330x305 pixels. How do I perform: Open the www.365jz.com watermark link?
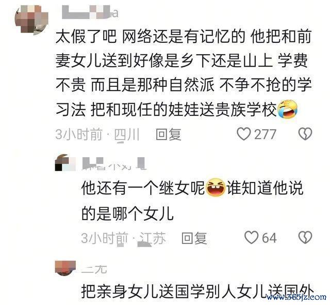[x=296, y=297]
